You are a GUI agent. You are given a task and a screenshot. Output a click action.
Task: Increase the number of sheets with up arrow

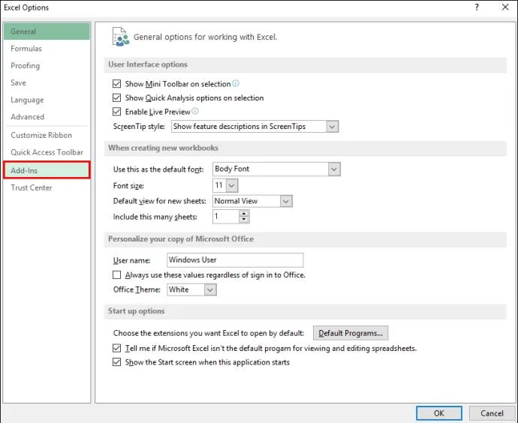coord(244,214)
